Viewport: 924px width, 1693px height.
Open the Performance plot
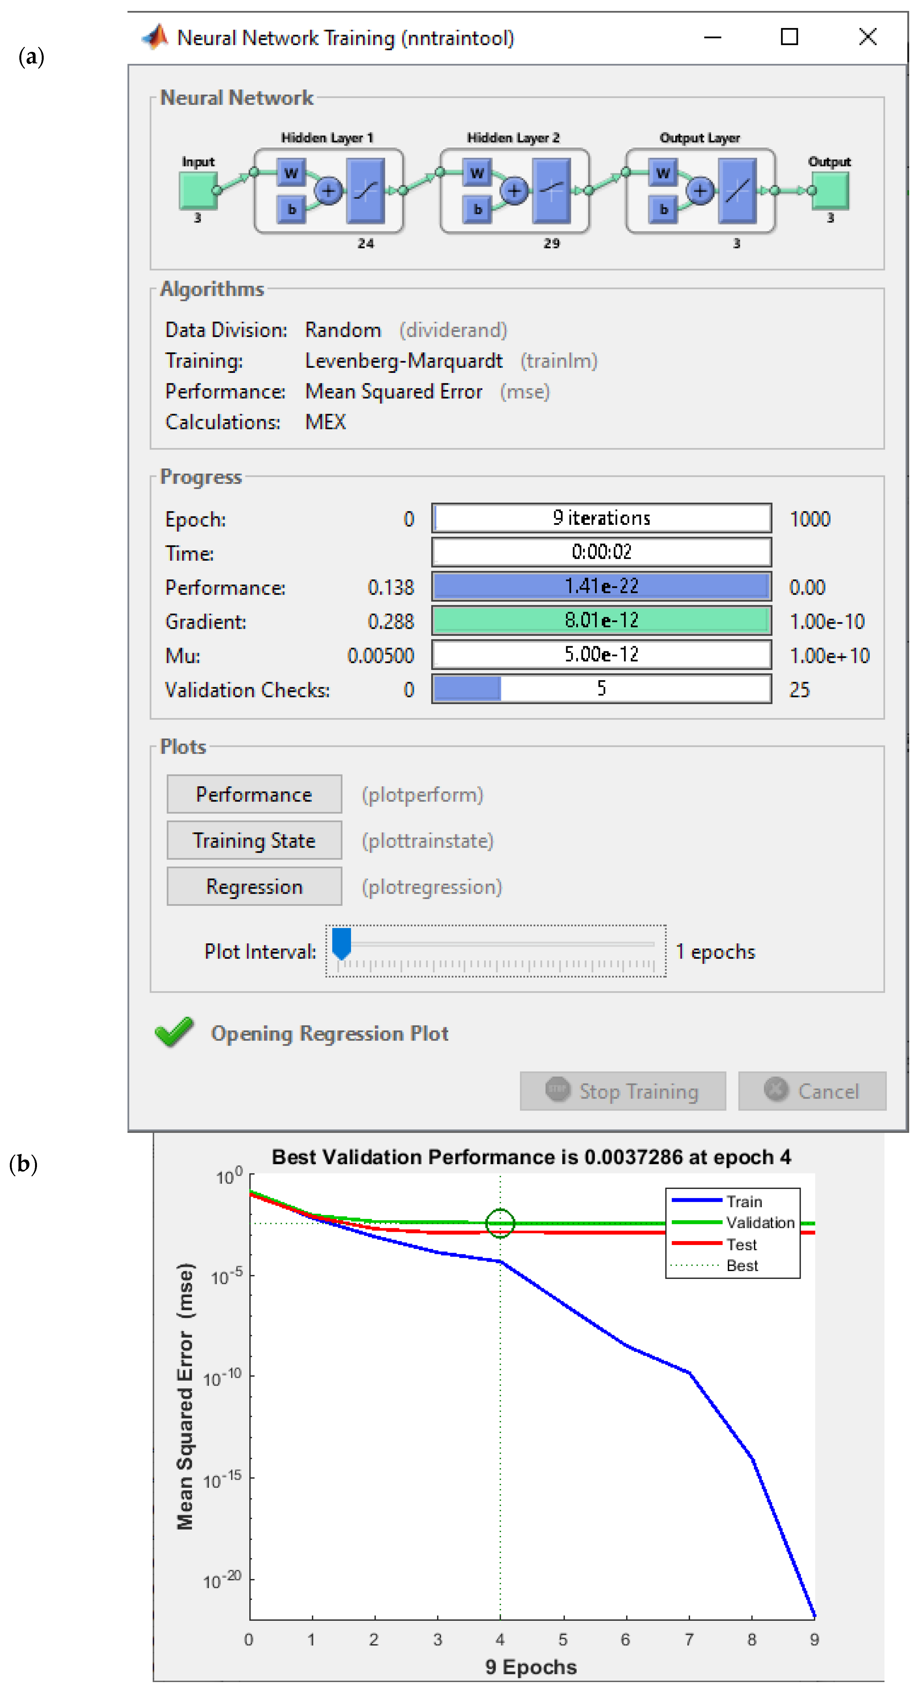(254, 794)
